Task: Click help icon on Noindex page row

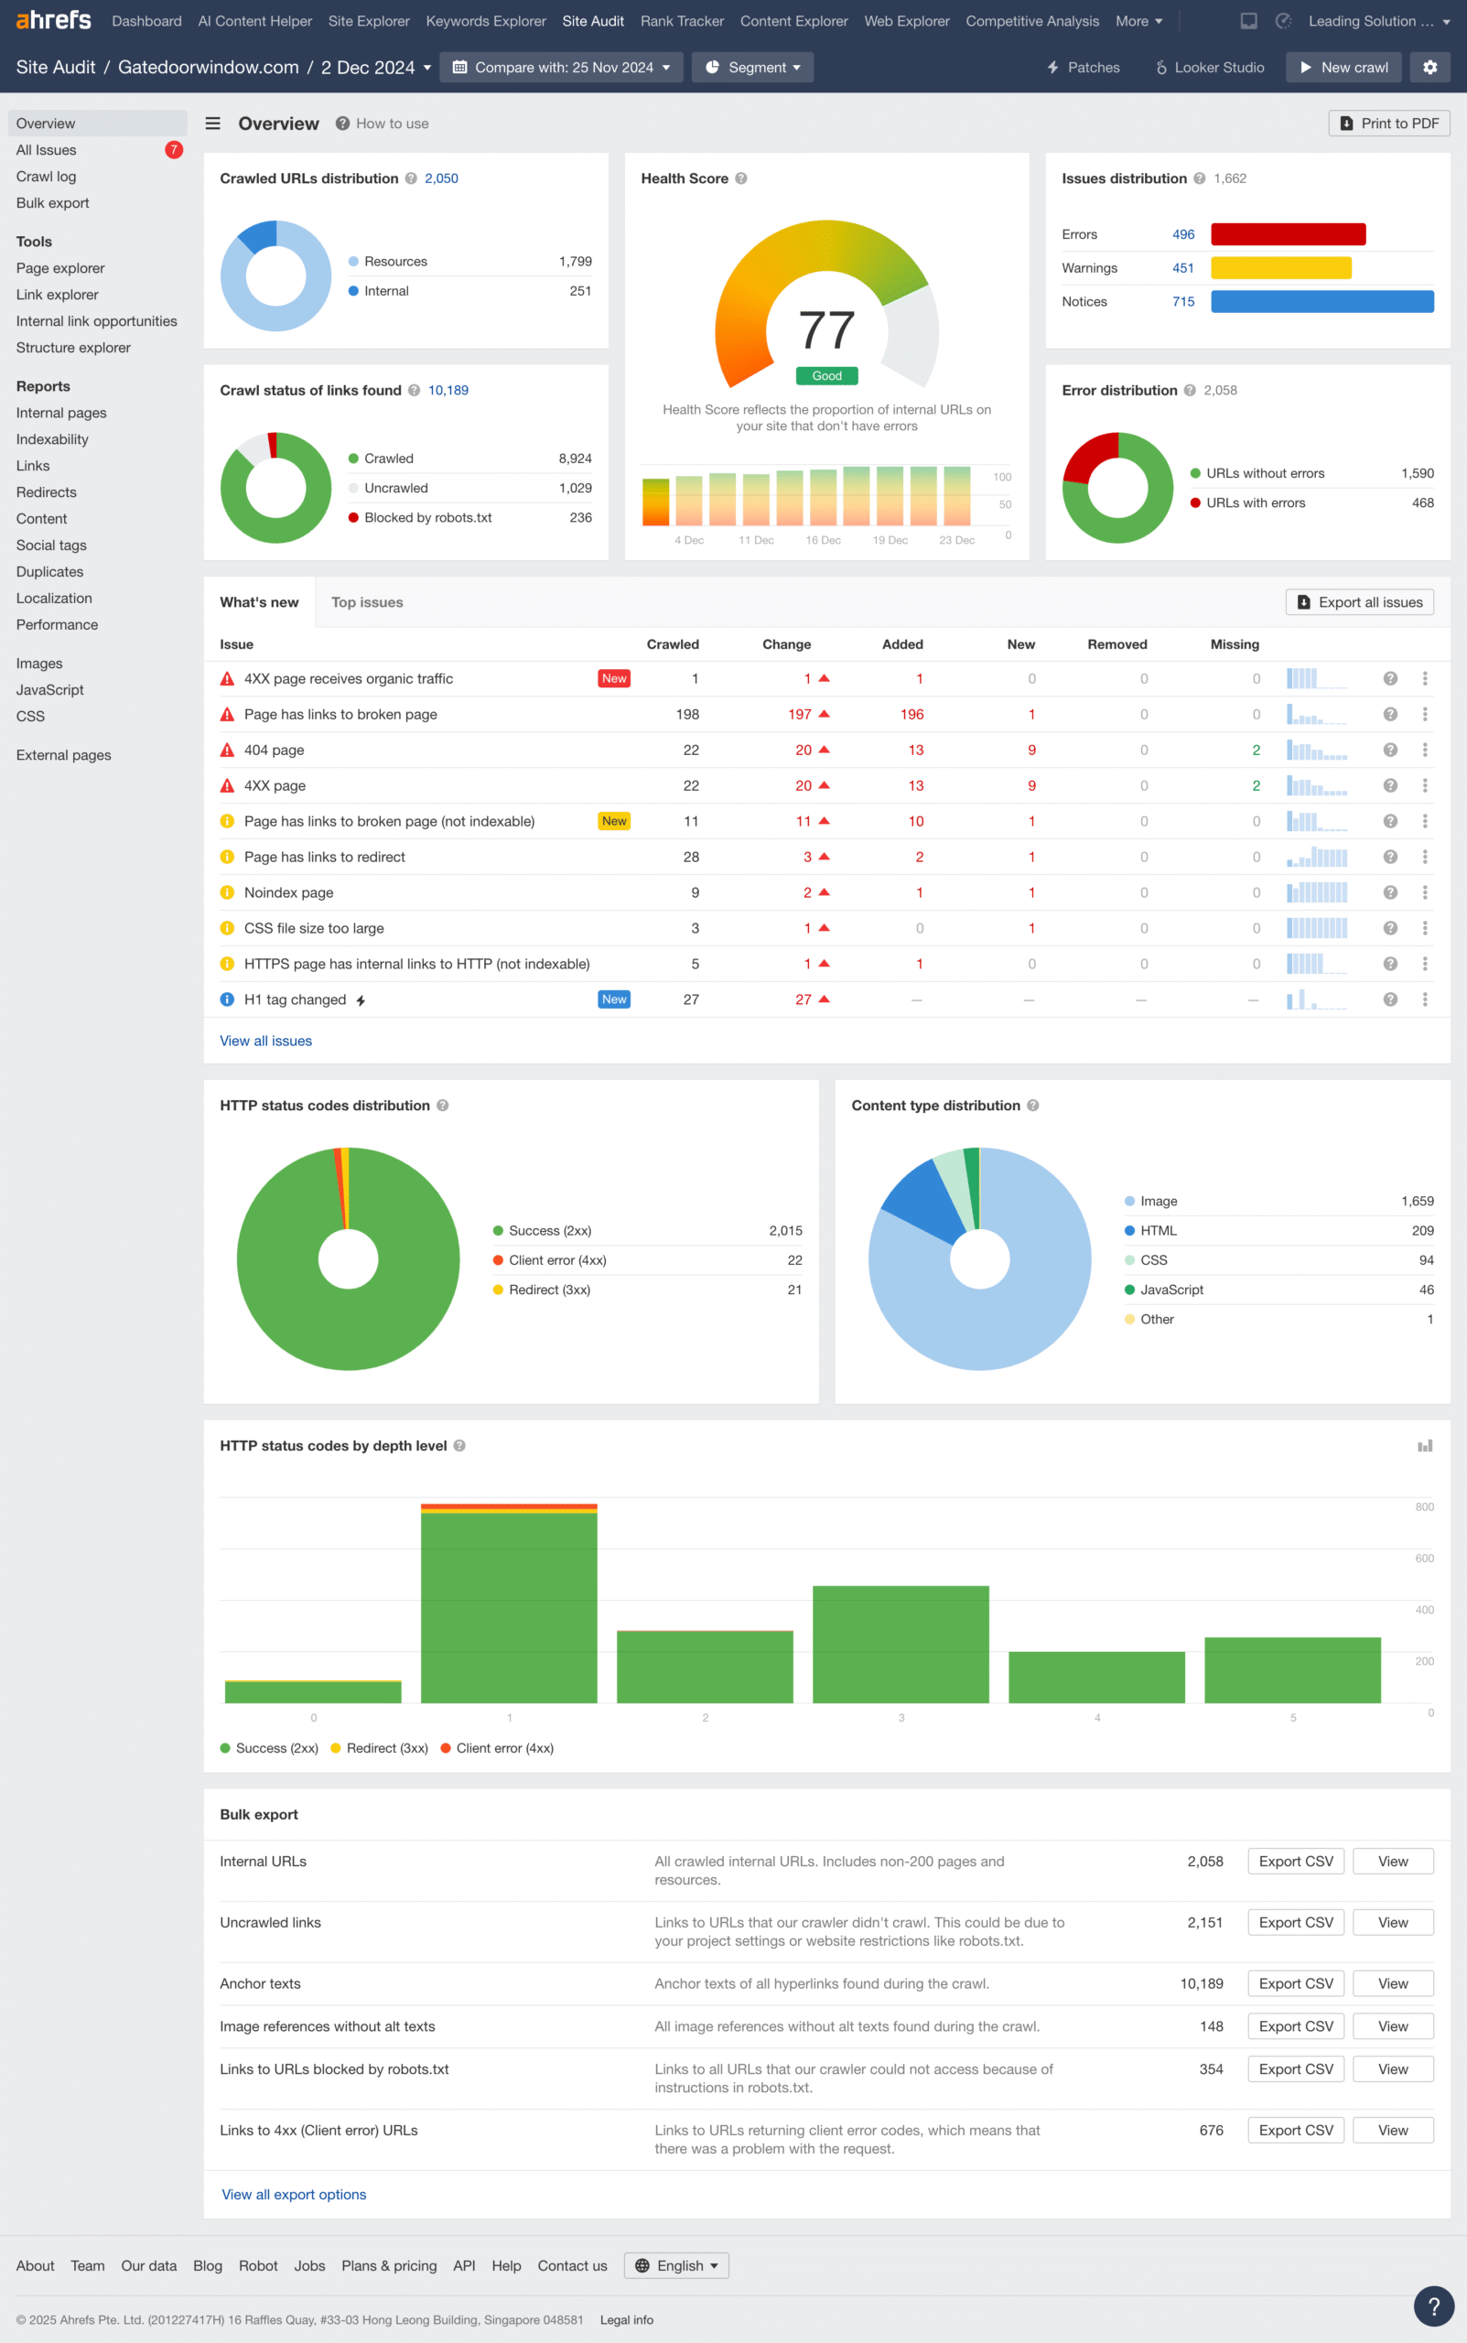Action: click(1389, 892)
